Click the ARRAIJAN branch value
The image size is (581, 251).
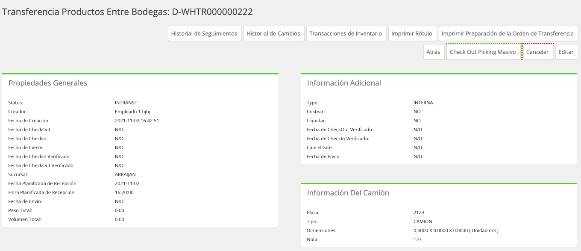pos(125,174)
